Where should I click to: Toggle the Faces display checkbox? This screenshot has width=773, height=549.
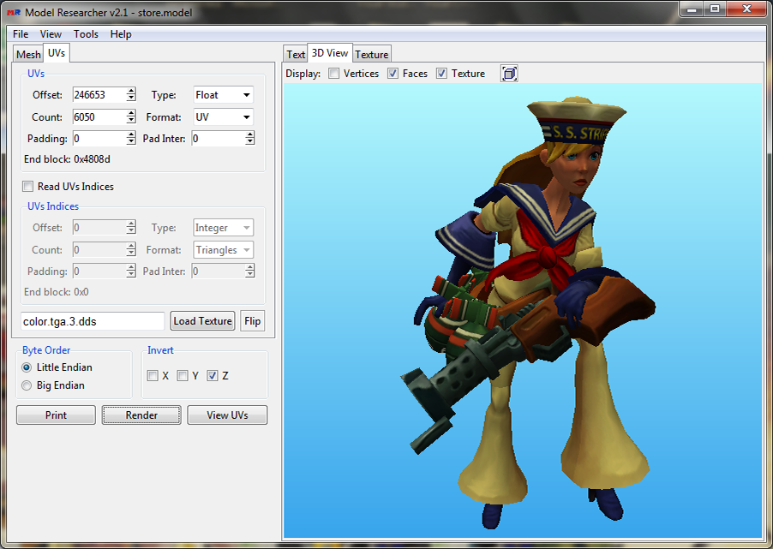[392, 74]
